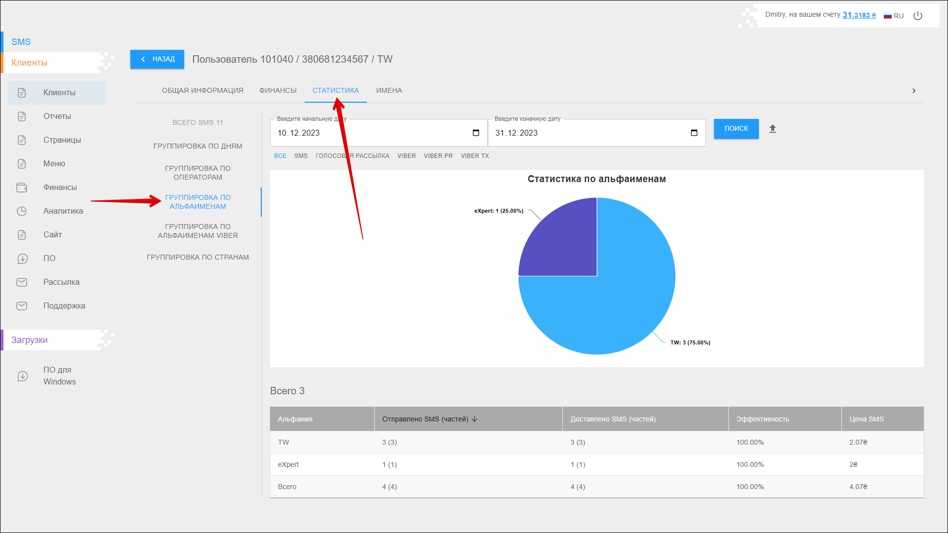Click the ПО для Windows download icon
Screen dimensions: 948x533
tap(23, 376)
